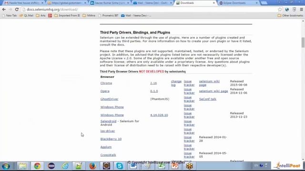Click the vertical page scrollbar thumb
305x171 pixels.
[303, 42]
